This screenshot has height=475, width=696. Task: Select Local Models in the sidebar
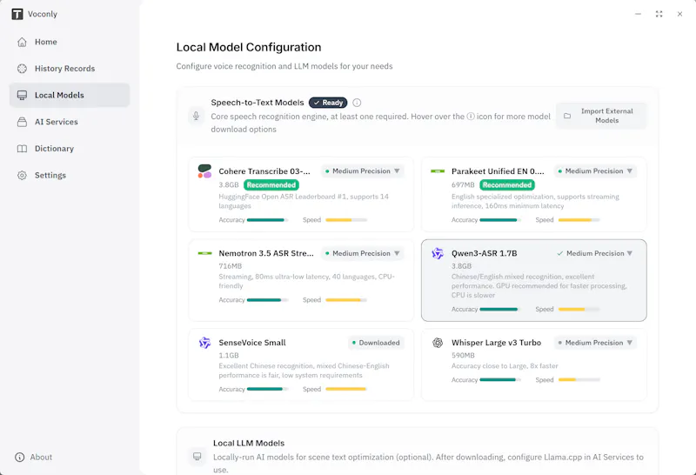point(70,95)
